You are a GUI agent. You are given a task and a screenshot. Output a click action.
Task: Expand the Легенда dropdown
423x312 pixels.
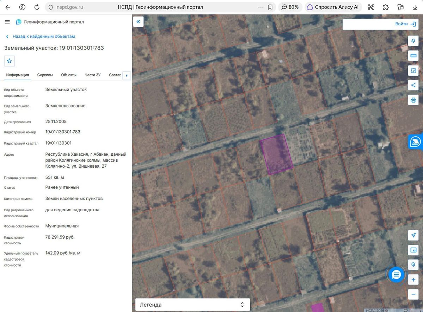[192, 305]
